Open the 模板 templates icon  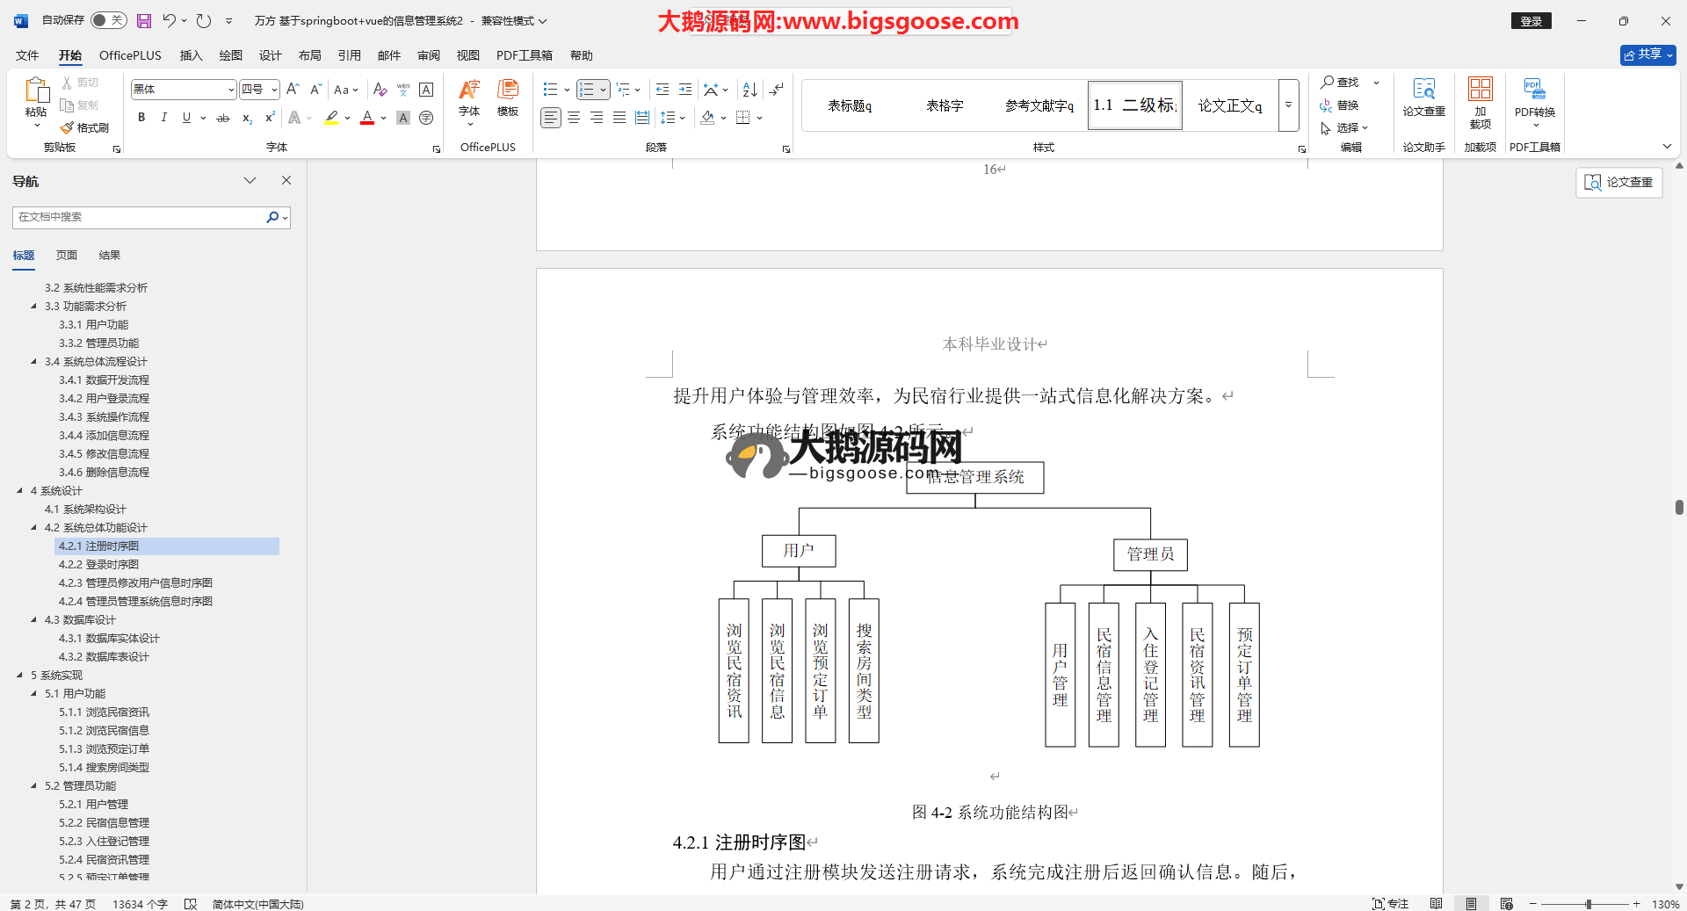coord(508,97)
